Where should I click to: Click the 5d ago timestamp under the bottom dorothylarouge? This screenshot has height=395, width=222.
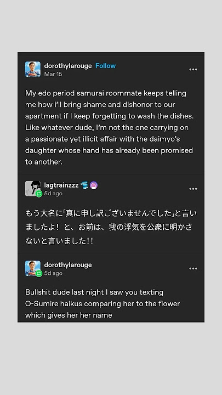53,273
